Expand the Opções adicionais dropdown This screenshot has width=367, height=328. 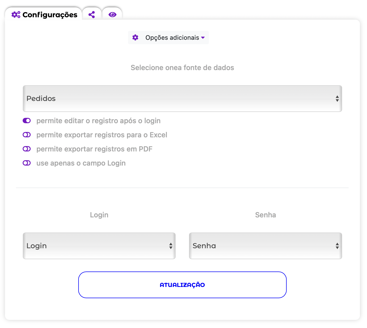click(x=168, y=37)
